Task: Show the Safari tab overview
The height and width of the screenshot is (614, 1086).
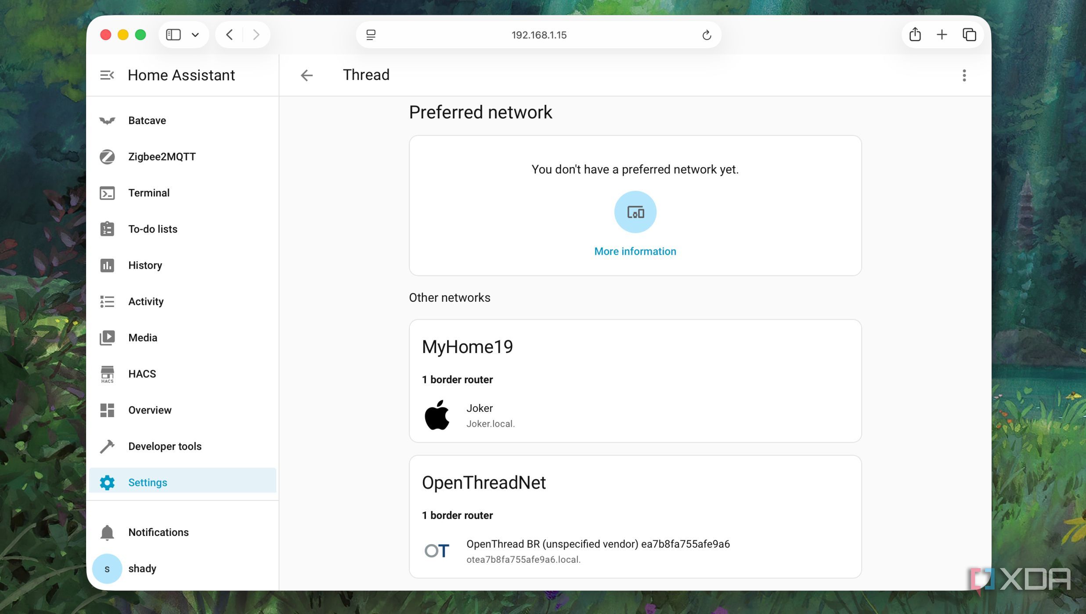Action: pyautogui.click(x=969, y=35)
